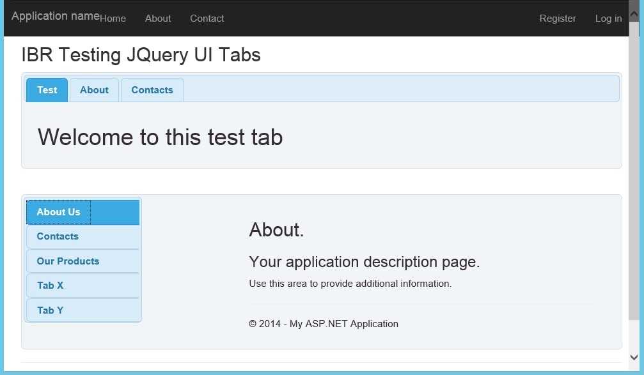
Task: Click the scrollbar down arrow
Action: click(x=634, y=357)
